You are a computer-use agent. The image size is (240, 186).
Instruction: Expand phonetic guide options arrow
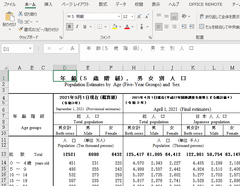coord(147,27)
